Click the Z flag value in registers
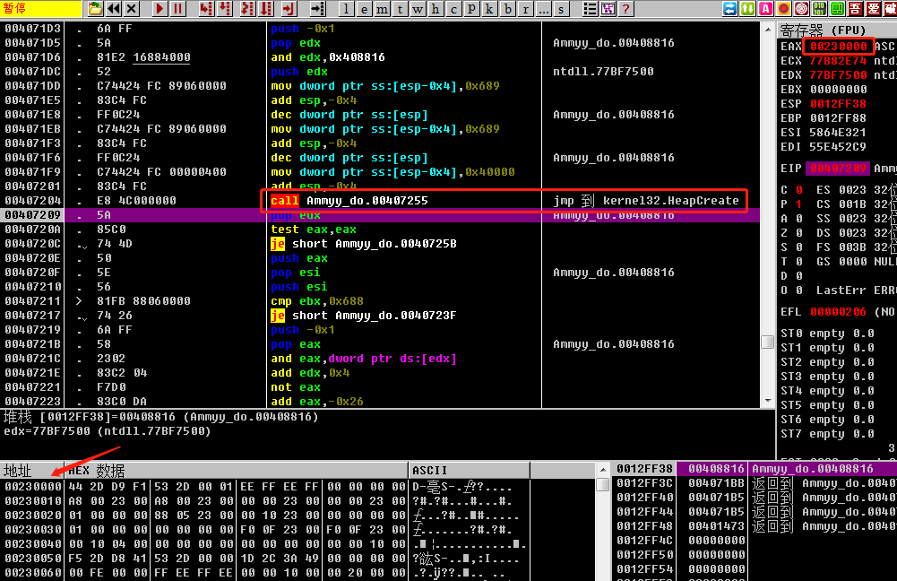 (799, 233)
